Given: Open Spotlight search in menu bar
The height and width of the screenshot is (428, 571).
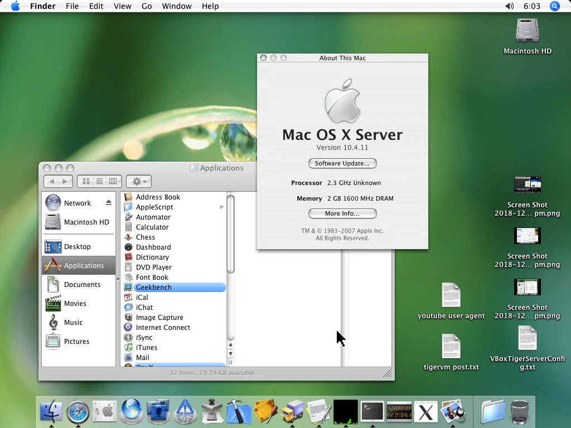Looking at the screenshot, I should pos(554,6).
